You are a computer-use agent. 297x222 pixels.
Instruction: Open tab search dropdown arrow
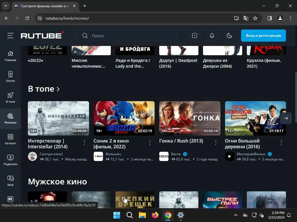tap(6, 6)
